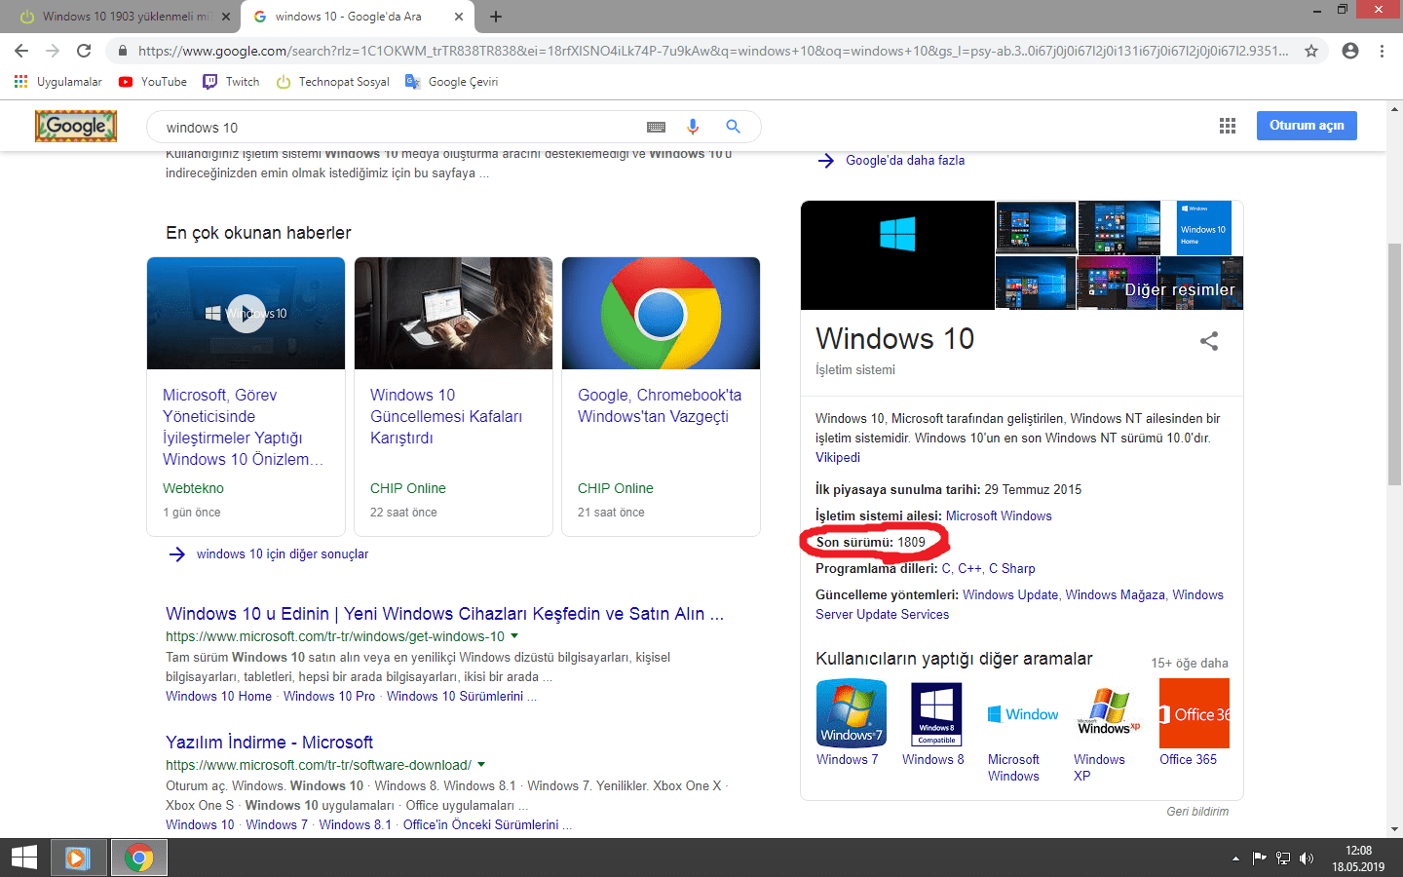This screenshot has width=1403, height=877.
Task: Open 'Google, Chromebook'ta Windows'tan Vazgeçti' headline
Action: (660, 405)
